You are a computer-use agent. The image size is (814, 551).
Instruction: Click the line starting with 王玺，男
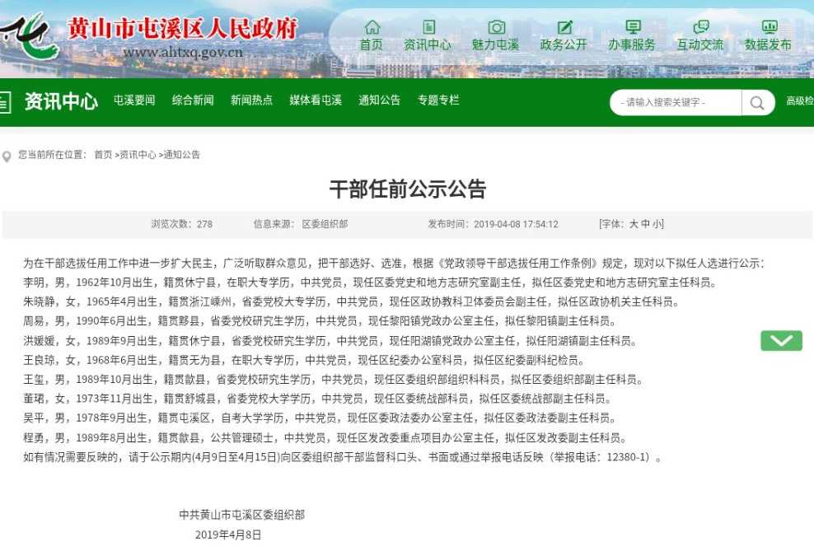tap(333, 380)
